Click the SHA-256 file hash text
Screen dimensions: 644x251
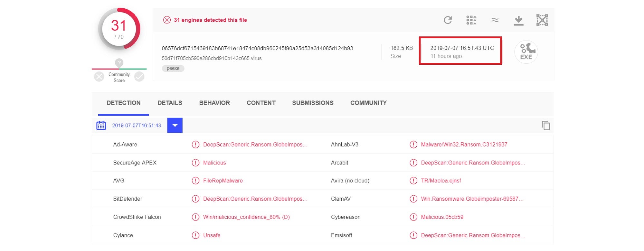[x=257, y=48]
